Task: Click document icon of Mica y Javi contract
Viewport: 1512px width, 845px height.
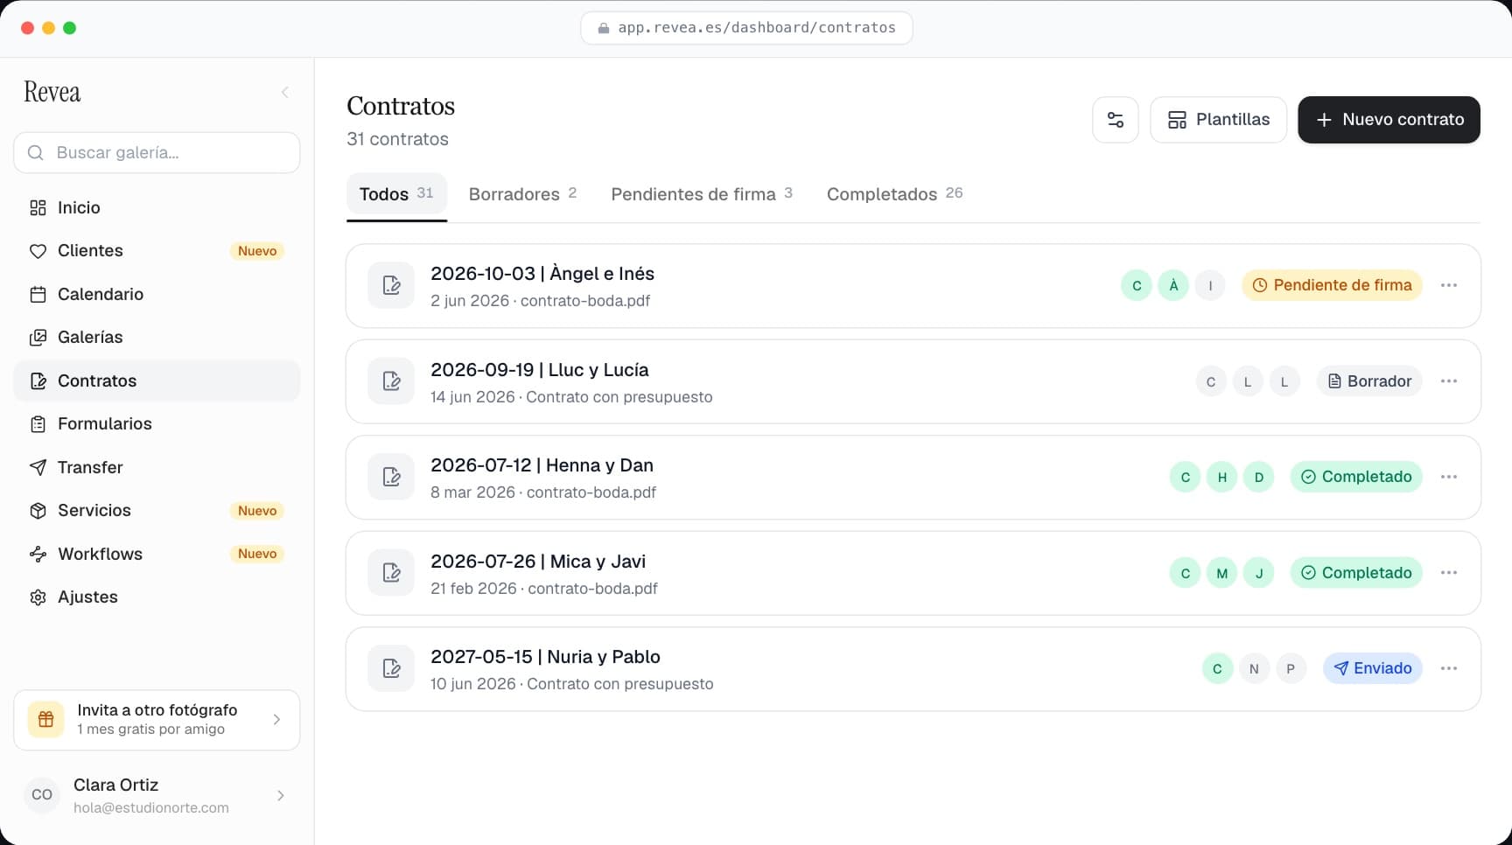Action: [391, 573]
